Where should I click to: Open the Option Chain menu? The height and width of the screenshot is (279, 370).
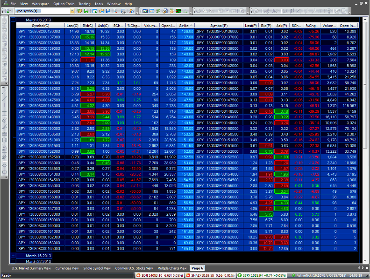(64, 4)
